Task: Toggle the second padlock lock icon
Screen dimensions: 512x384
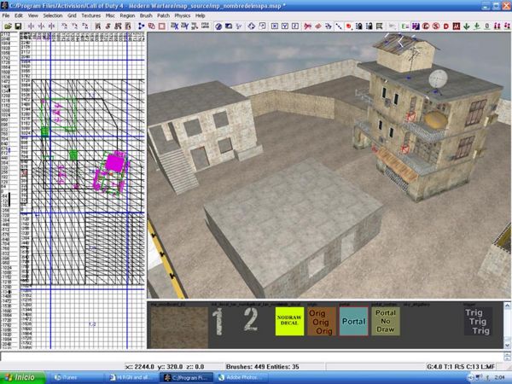Action: point(369,26)
